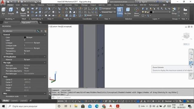Click the Smooth Object mesh tool

pyautogui.click(x=23, y=12)
